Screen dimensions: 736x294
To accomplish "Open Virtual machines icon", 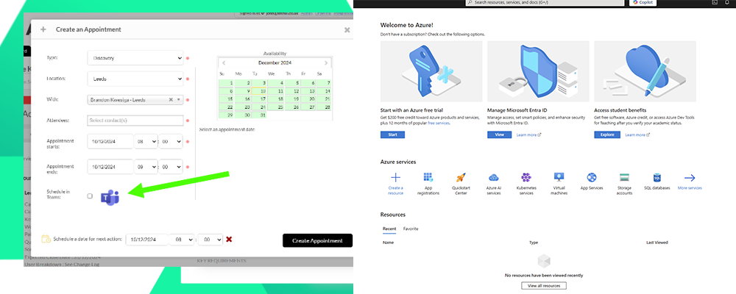I will (559, 178).
